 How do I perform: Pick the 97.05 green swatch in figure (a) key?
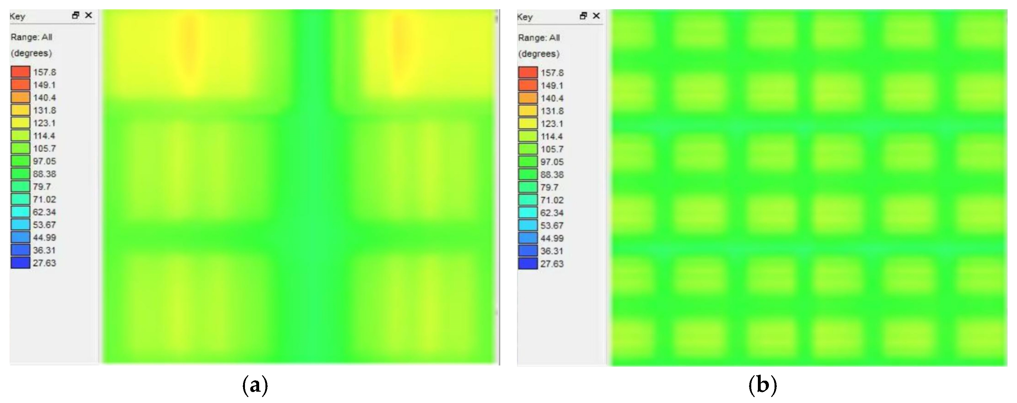(20, 161)
